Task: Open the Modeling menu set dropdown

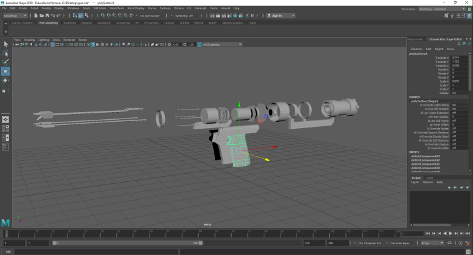Action: click(15, 15)
